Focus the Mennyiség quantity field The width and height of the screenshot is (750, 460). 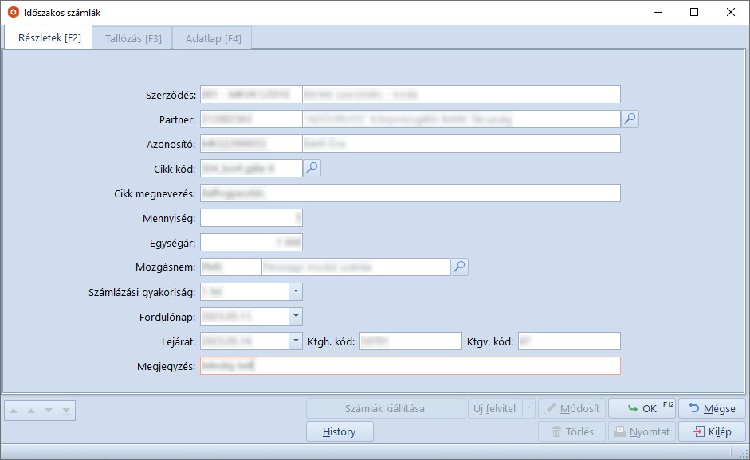pos(251,217)
